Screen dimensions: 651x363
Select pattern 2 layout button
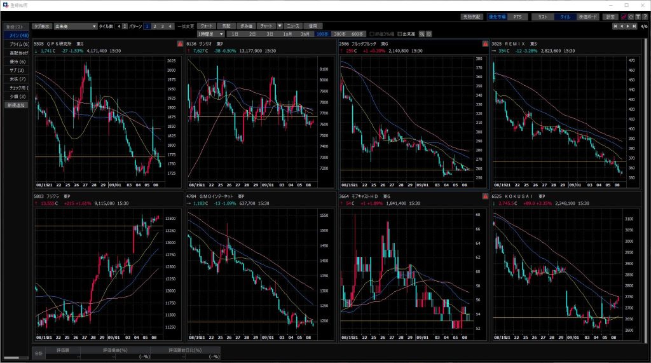(154, 26)
